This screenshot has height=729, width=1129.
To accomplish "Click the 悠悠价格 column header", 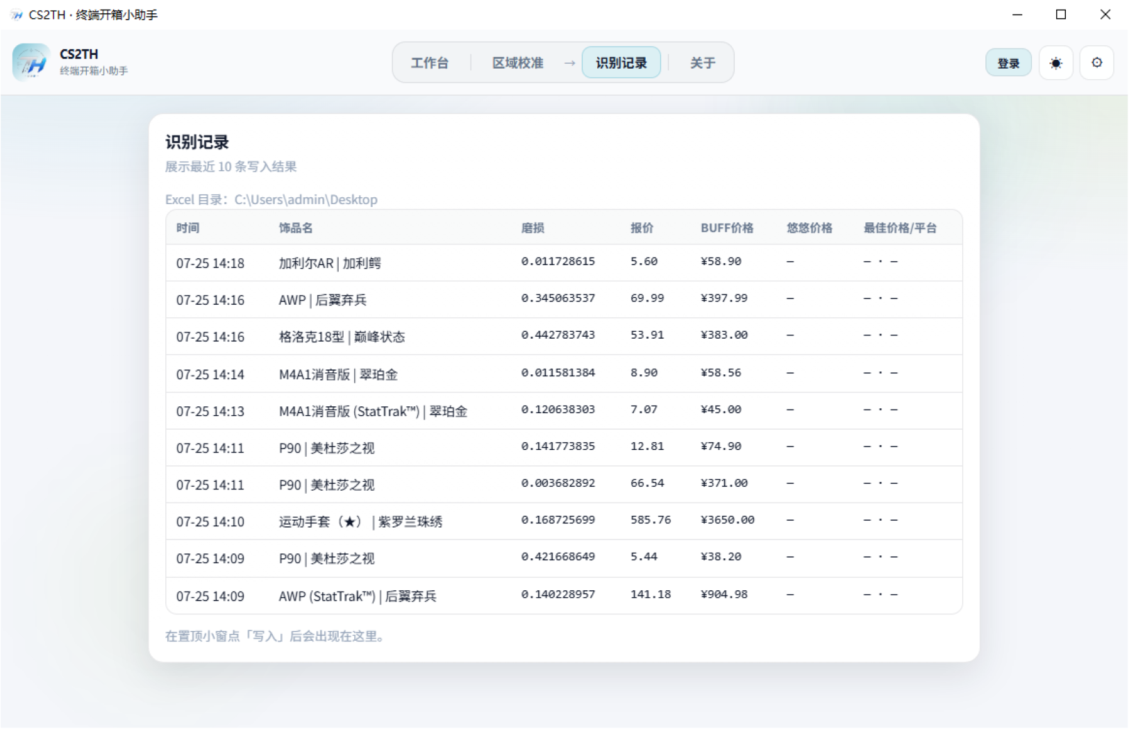I will 809,228.
